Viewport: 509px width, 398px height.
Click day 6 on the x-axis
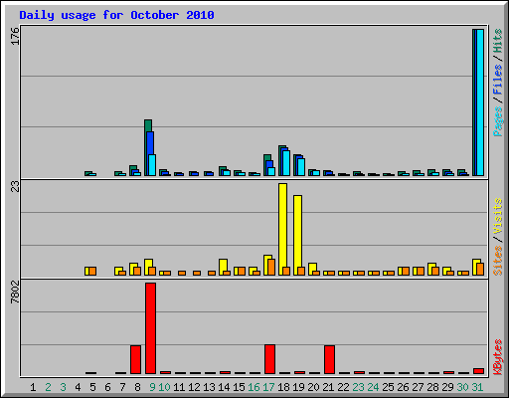107,387
